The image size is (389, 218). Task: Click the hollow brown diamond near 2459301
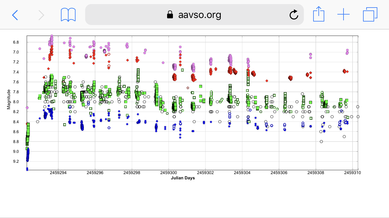(188, 88)
